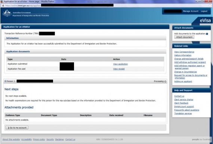The image size is (213, 144).
Task: Open the Privacy policy footer link
Action: click(x=39, y=140)
